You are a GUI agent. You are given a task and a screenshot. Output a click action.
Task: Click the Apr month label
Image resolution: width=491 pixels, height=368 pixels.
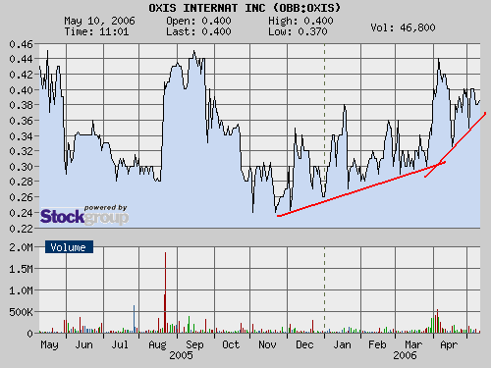click(449, 345)
